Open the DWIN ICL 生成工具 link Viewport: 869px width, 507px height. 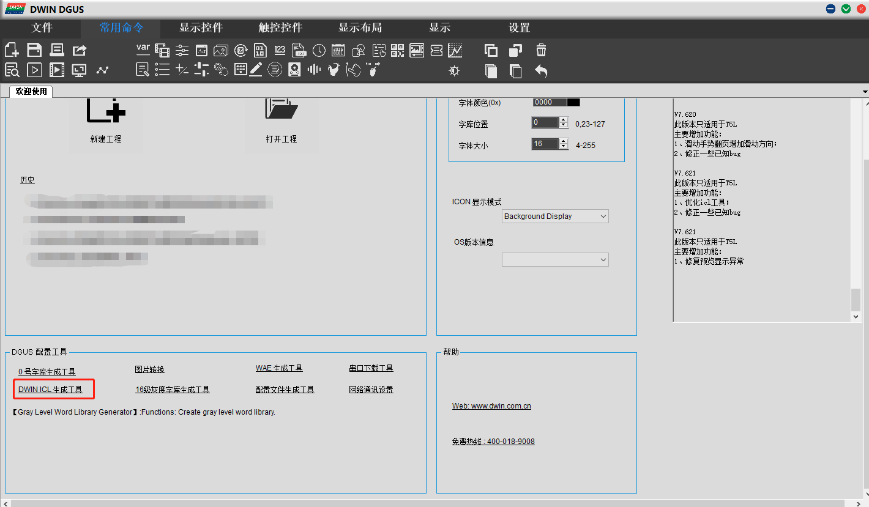pyautogui.click(x=50, y=389)
